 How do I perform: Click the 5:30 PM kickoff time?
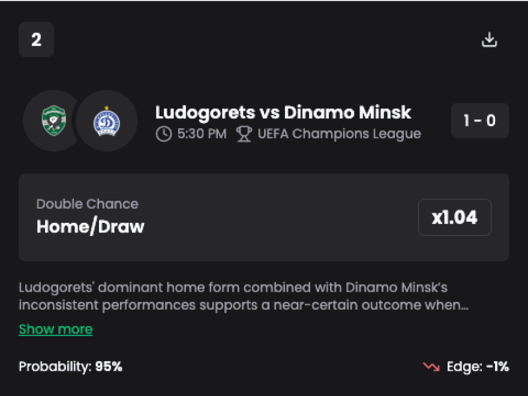[x=202, y=134]
